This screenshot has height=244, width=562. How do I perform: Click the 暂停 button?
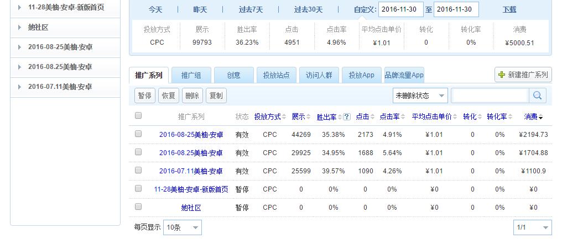pyautogui.click(x=145, y=96)
